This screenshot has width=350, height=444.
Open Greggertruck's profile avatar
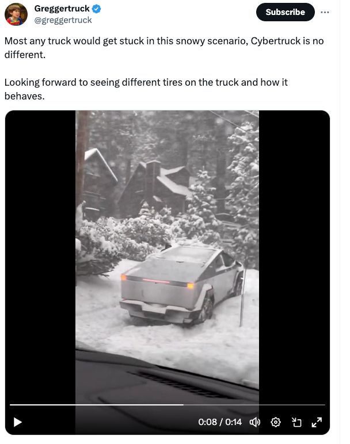click(16, 14)
